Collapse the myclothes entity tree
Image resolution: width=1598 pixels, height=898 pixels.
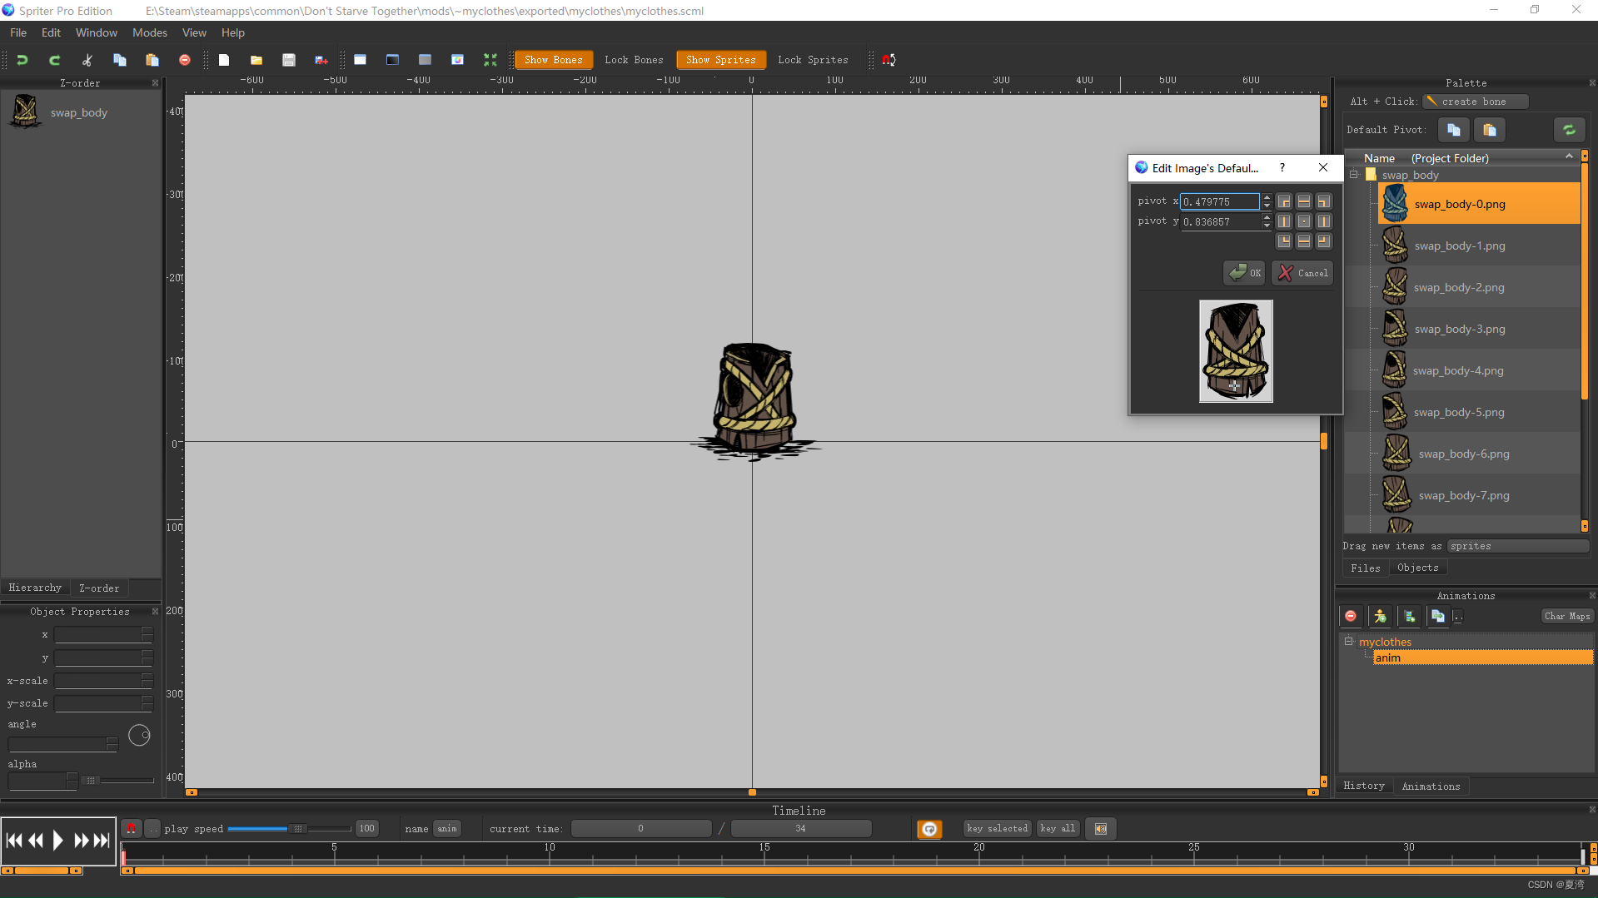point(1348,642)
